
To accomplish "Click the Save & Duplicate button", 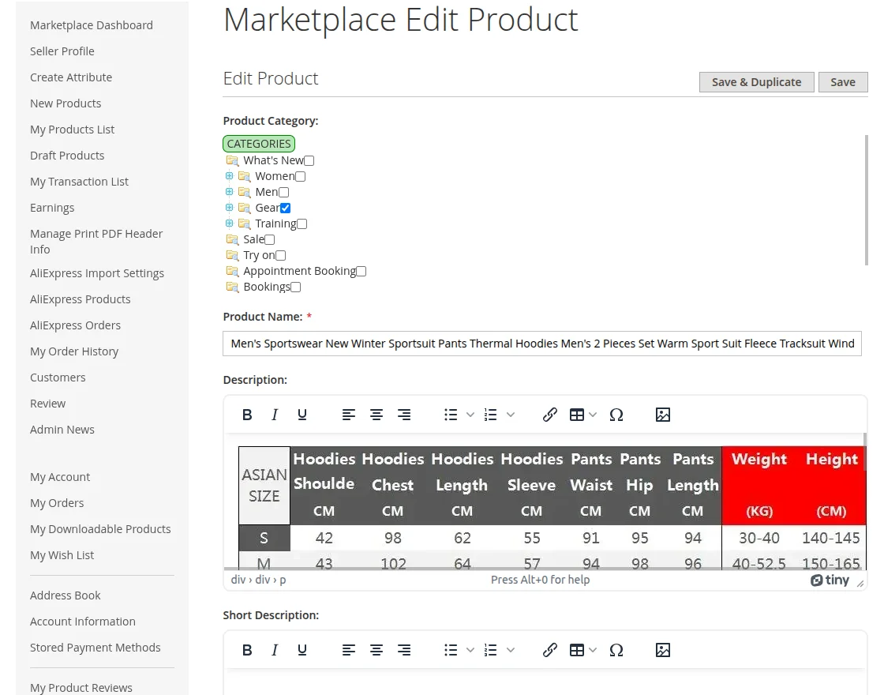I will coord(756,81).
